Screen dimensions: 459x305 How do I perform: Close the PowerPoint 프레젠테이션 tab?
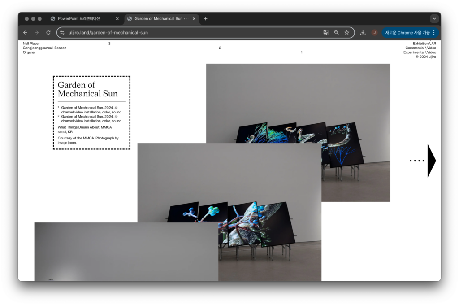[117, 19]
